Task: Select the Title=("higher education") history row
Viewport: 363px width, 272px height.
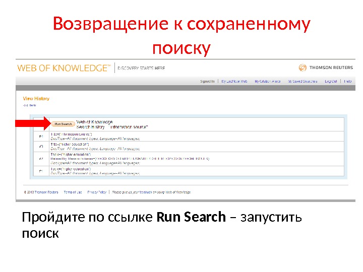Action: 189,147
